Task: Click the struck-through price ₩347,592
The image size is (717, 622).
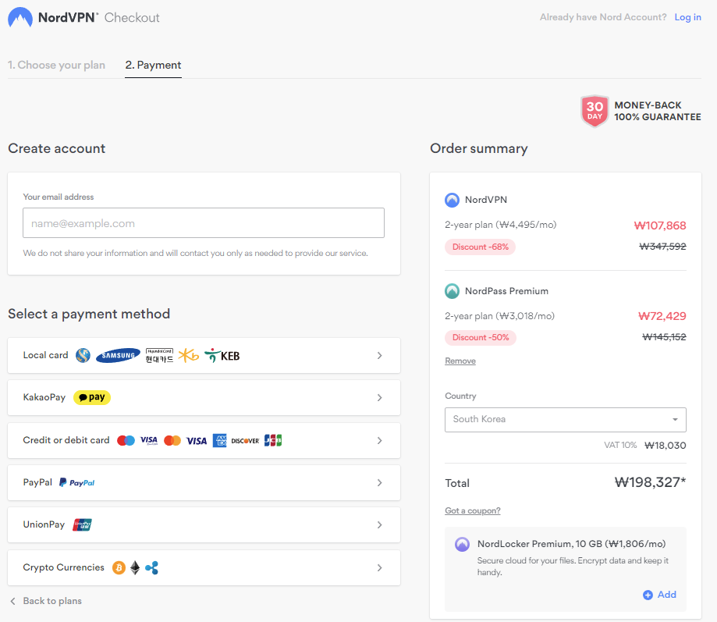Action: (x=662, y=246)
